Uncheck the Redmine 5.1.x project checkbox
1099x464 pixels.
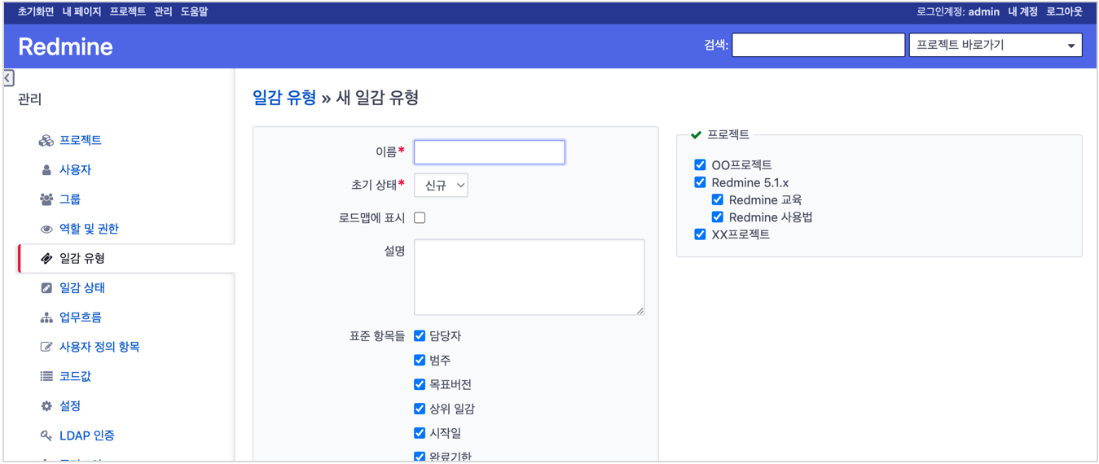[700, 182]
